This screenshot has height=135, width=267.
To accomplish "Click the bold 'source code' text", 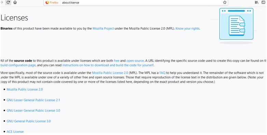I will (x=23, y=61).
